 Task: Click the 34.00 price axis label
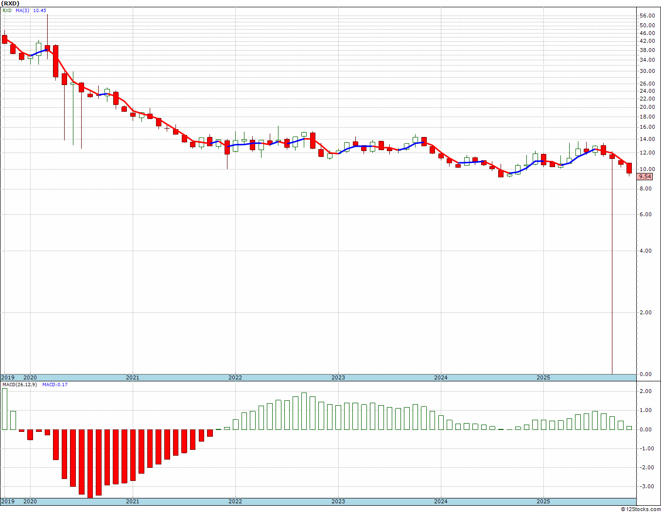point(646,60)
